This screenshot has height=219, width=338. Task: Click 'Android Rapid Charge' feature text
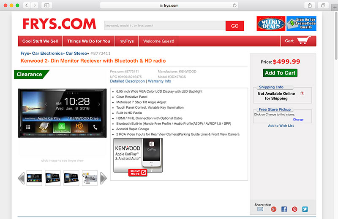tap(133, 129)
